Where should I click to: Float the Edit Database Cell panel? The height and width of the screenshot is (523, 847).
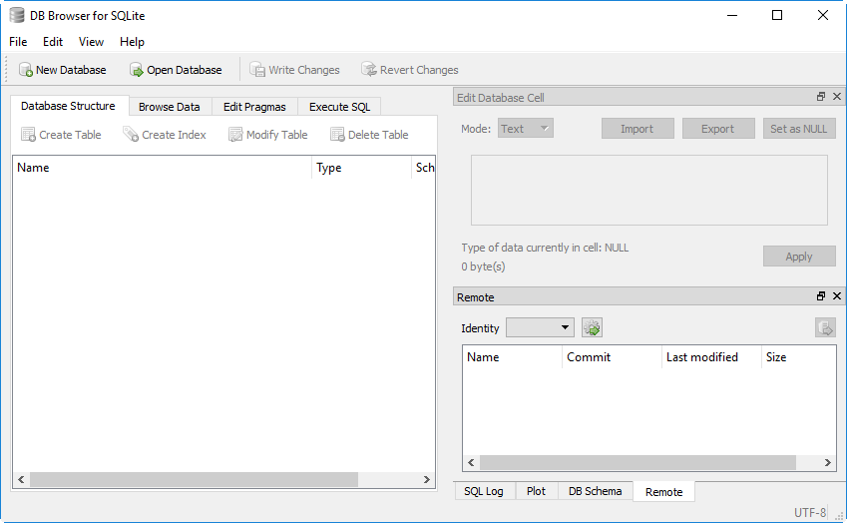tap(821, 97)
